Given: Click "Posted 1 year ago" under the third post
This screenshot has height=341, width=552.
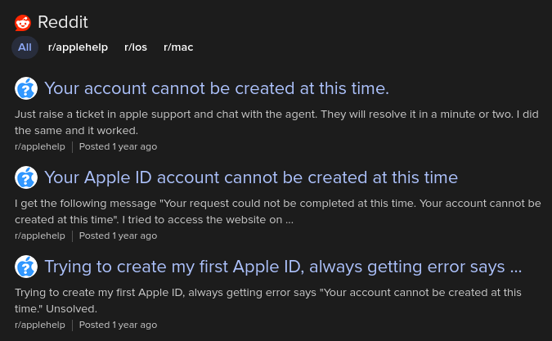Looking at the screenshot, I should [x=118, y=325].
